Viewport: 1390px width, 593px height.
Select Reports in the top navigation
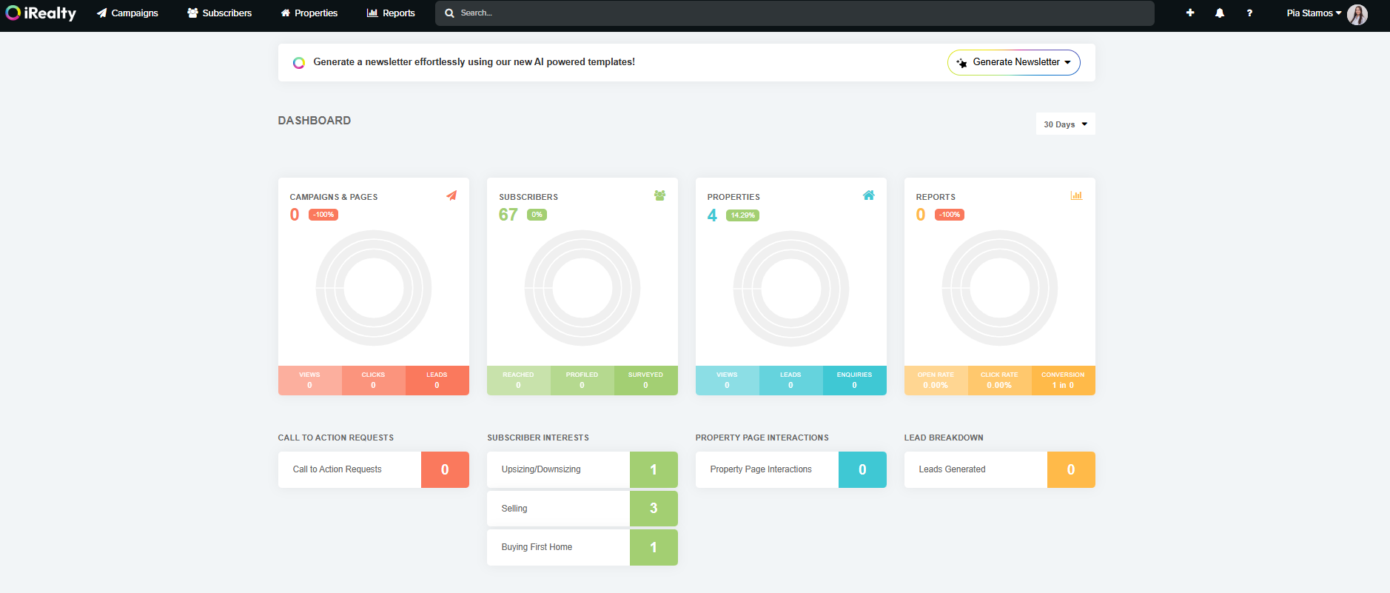coord(391,13)
